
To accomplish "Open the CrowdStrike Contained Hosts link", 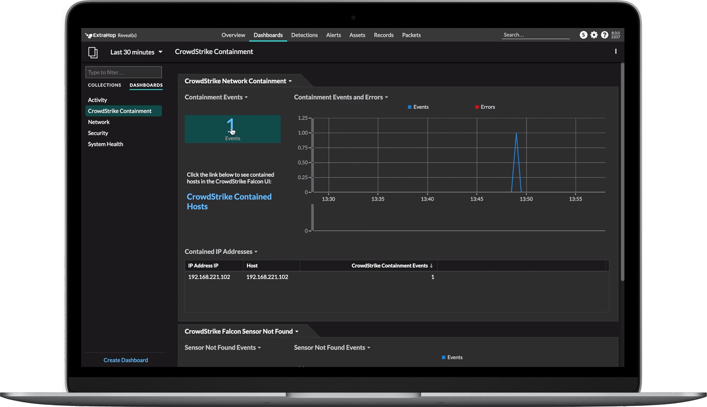I will click(229, 202).
